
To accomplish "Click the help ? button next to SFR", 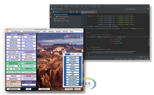I will click(x=20, y=37).
